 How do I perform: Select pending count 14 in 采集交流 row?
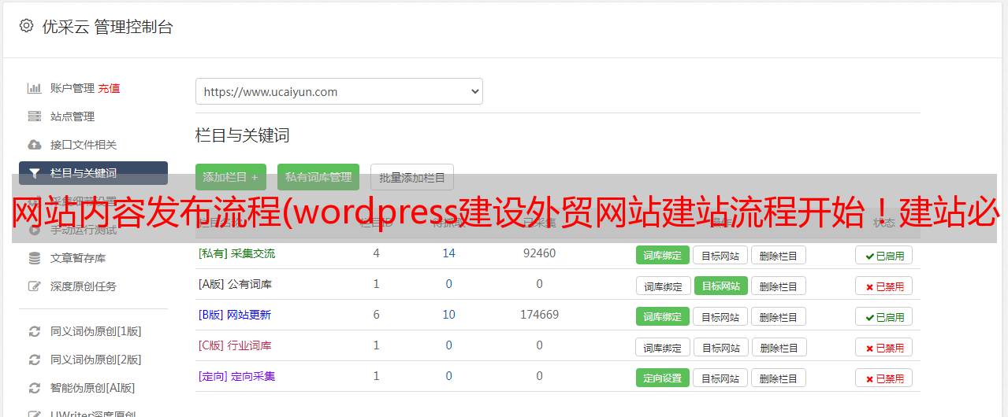449,253
